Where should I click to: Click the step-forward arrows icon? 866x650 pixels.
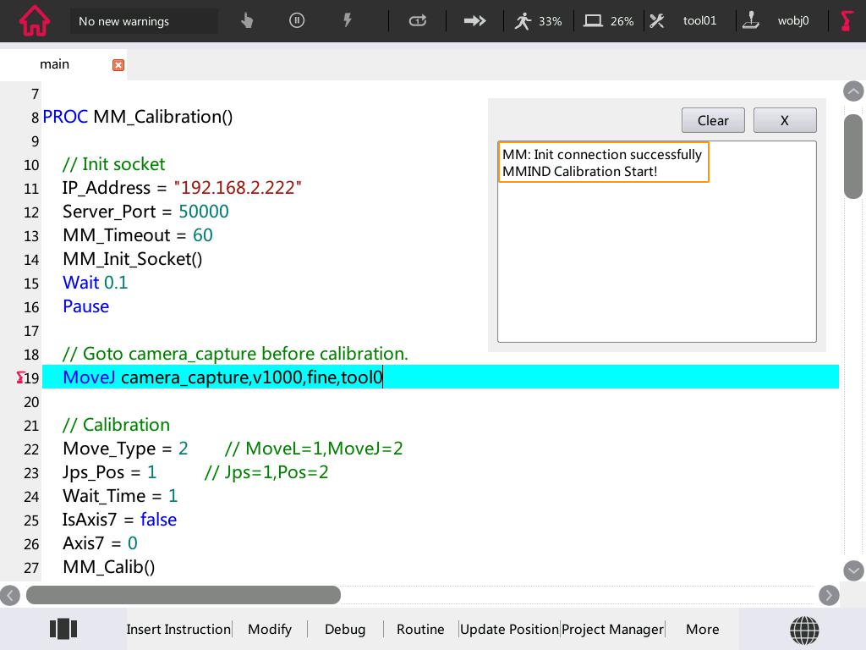click(x=474, y=20)
